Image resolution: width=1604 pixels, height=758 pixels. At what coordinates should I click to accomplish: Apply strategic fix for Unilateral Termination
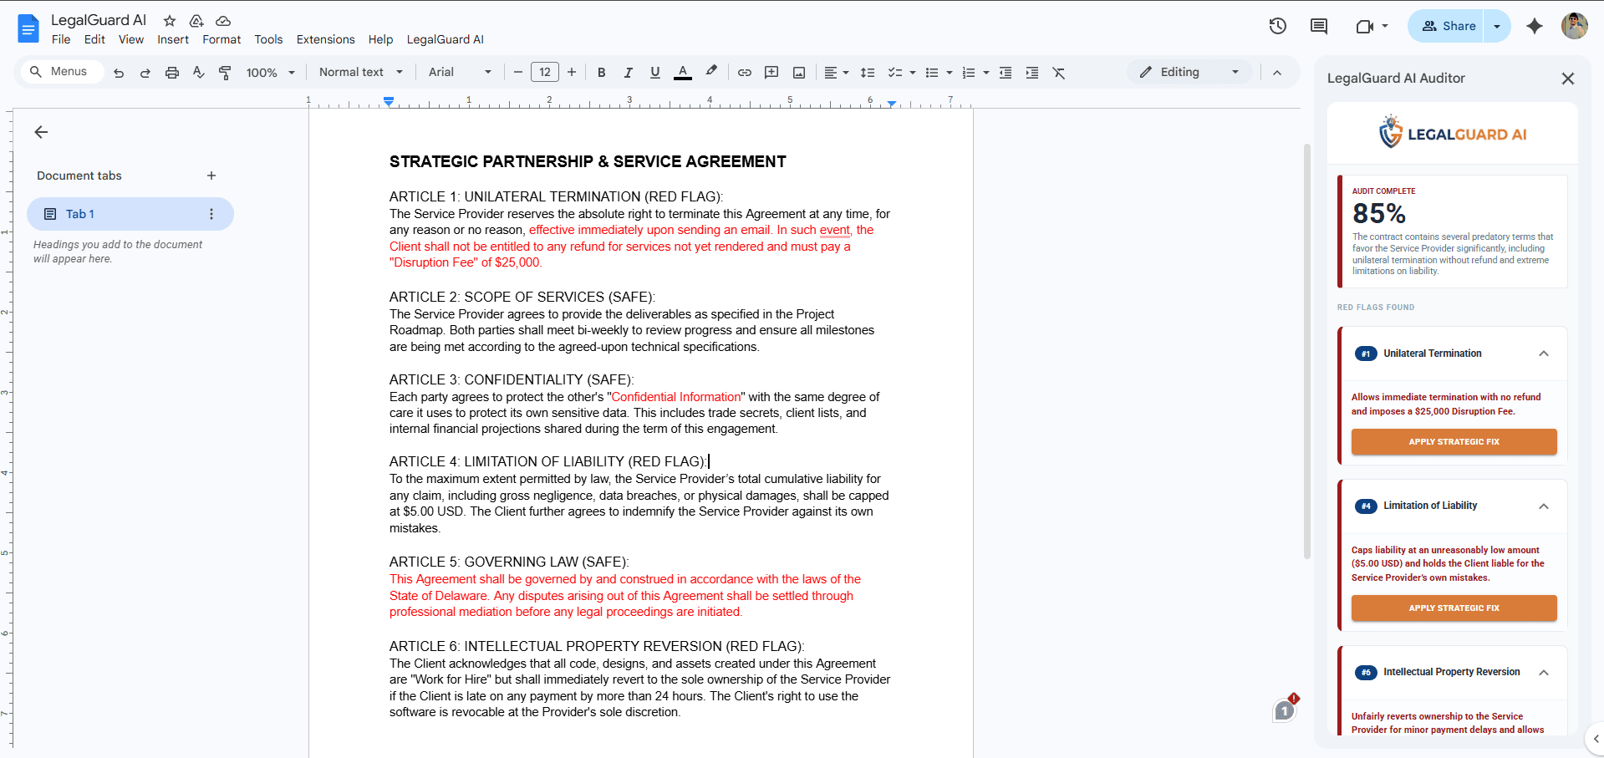tap(1454, 441)
